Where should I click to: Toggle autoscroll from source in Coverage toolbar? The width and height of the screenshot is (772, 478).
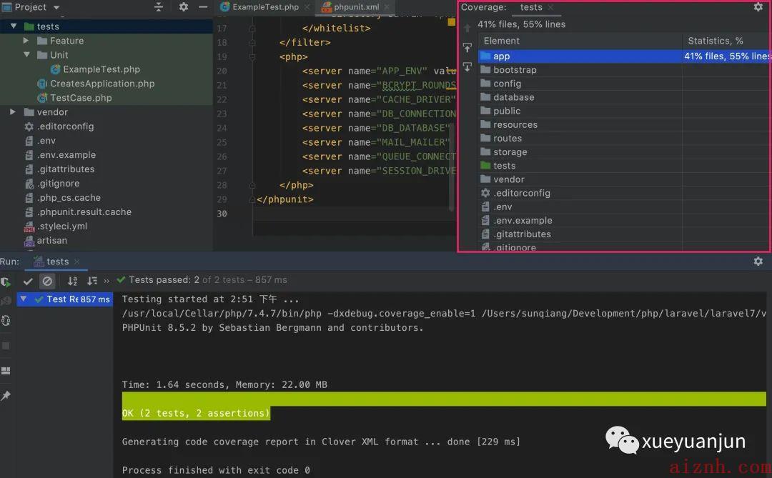click(x=467, y=67)
